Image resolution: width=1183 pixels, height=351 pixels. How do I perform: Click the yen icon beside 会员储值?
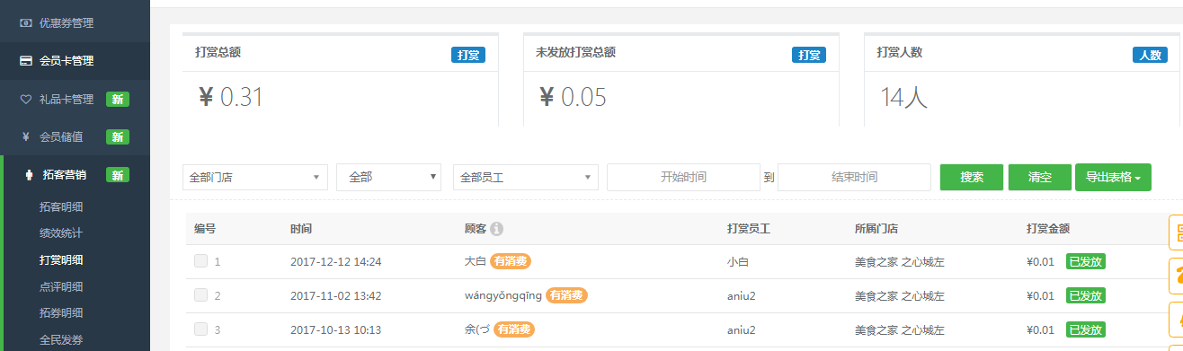tap(26, 137)
